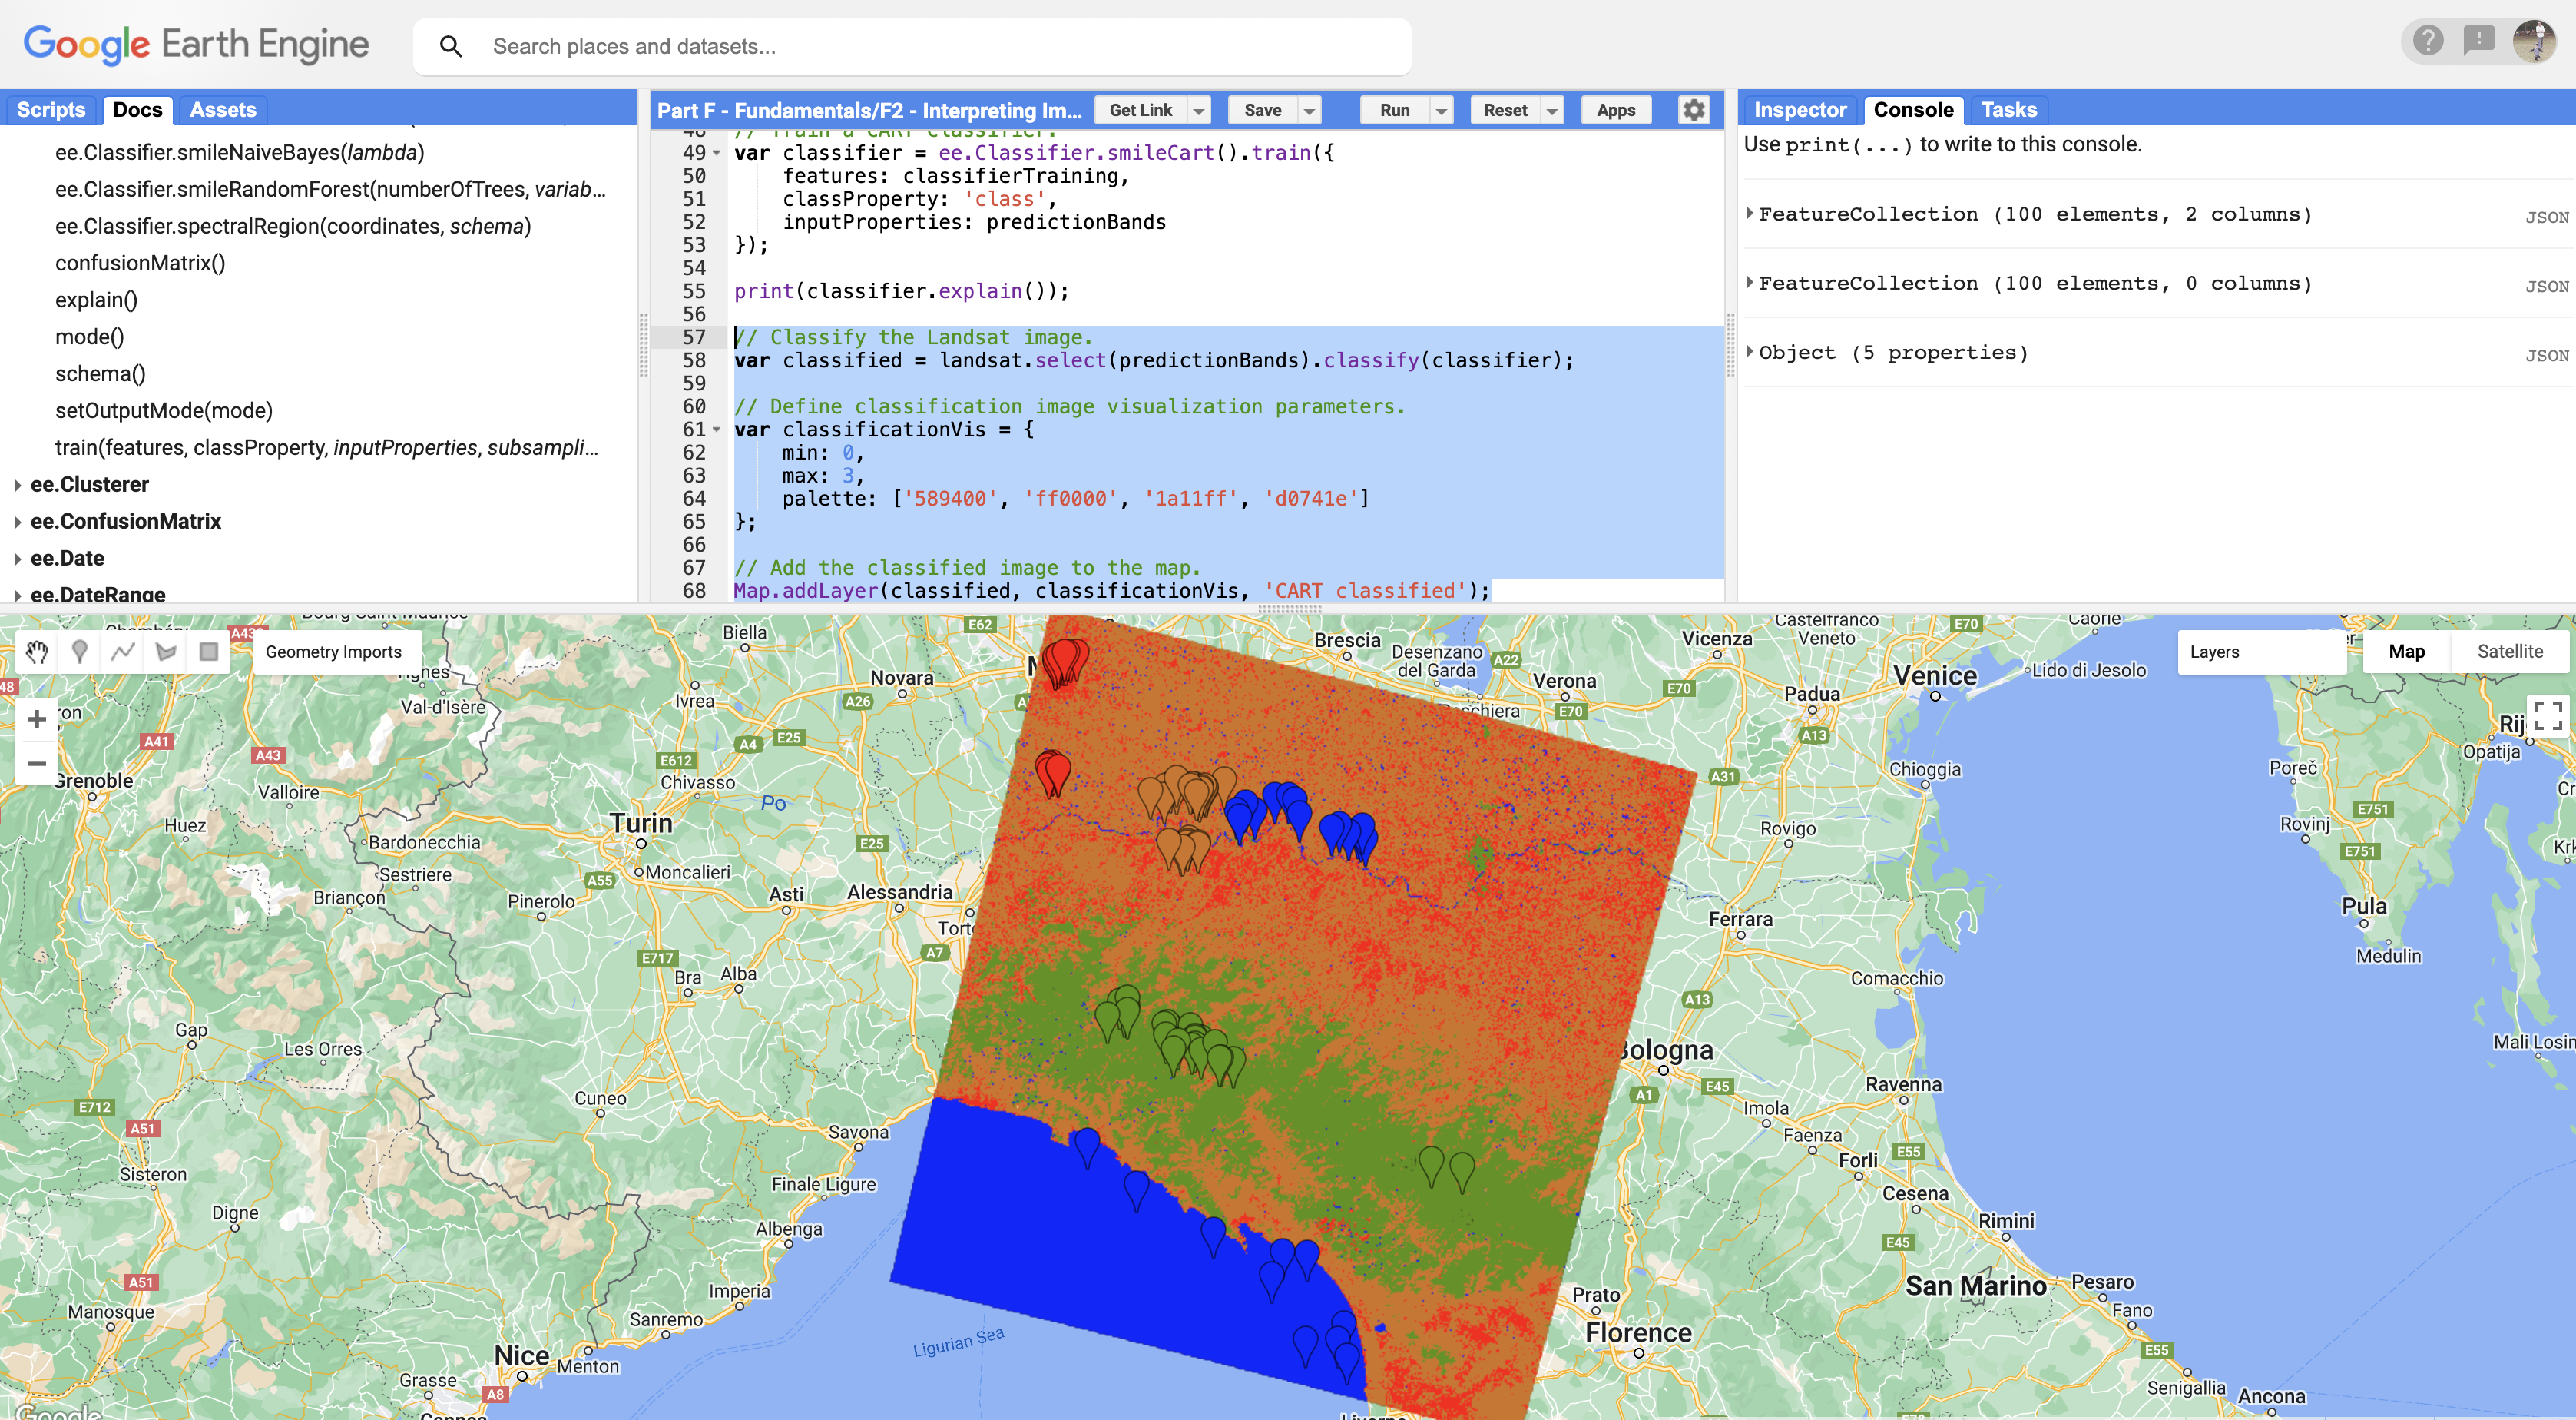Image resolution: width=2576 pixels, height=1420 pixels.
Task: Toggle fullscreen map view
Action: pos(2547,715)
